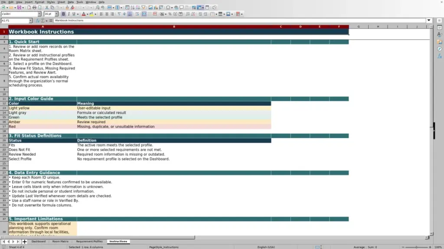This screenshot has width=444, height=249.
Task: Toggle Italic formatting
Action: point(69,14)
